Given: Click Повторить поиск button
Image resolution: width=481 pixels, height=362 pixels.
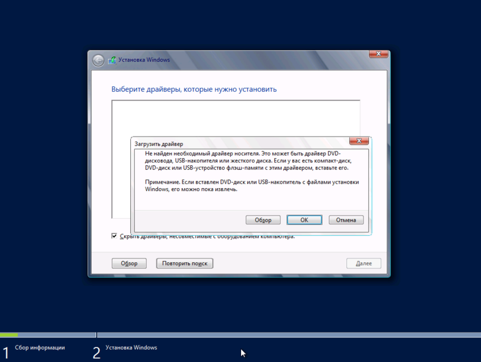Looking at the screenshot, I should (185, 263).
